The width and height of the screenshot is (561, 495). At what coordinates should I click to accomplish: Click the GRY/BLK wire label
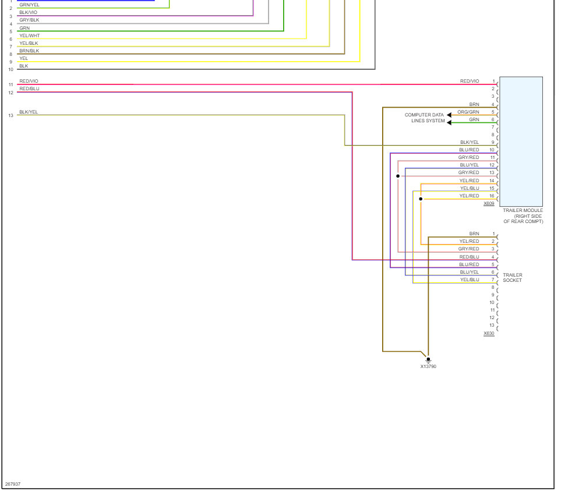(x=29, y=20)
